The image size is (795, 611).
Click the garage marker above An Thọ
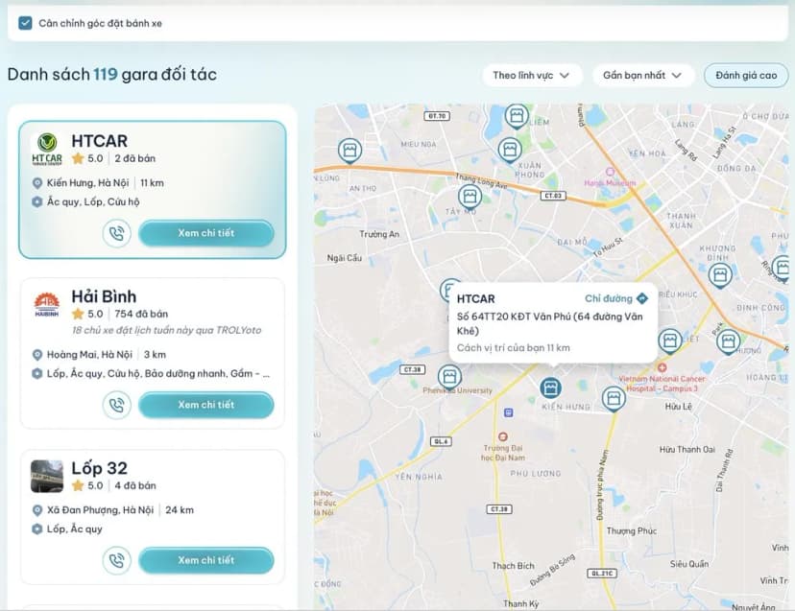(349, 151)
